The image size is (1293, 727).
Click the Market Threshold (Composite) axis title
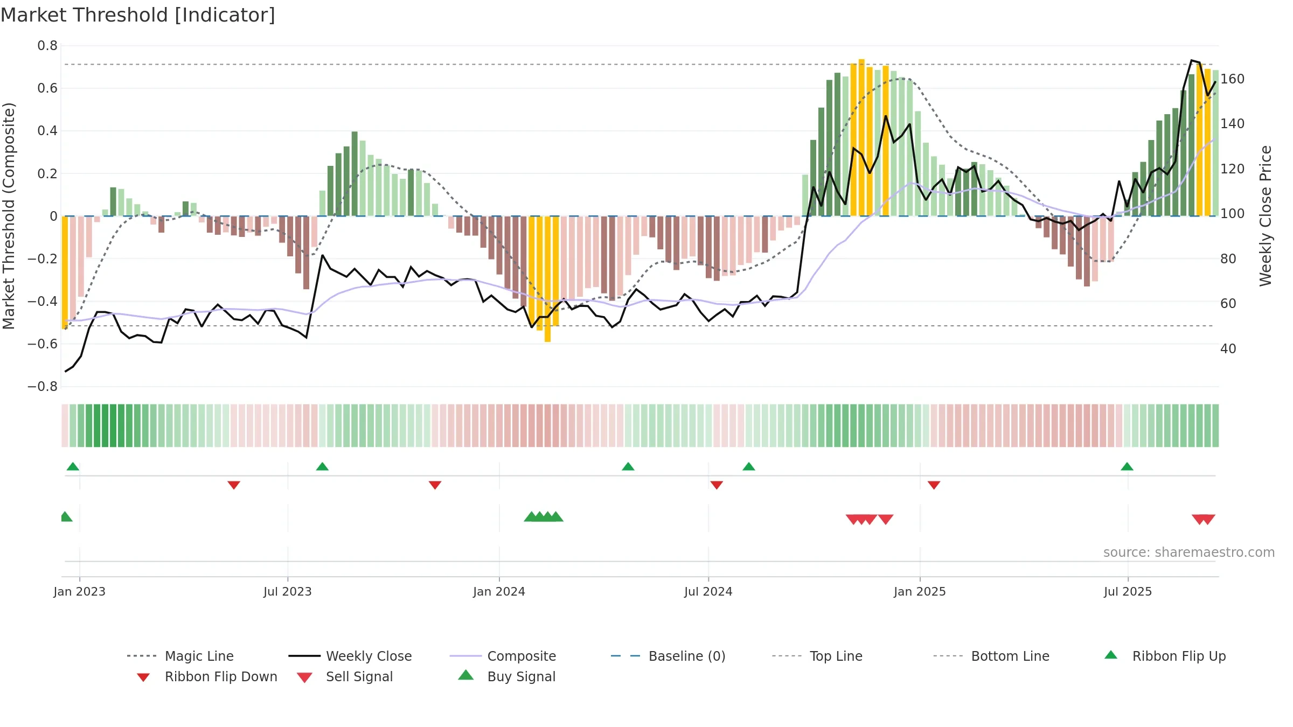(9, 216)
